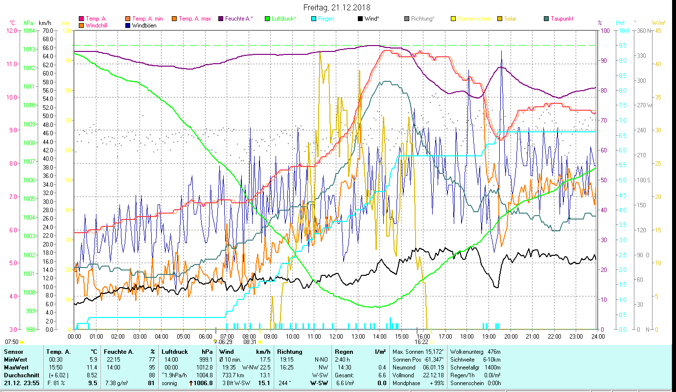Image resolution: width=676 pixels, height=392 pixels.
Task: Click the green Luftdruck* legend swatch
Action: coord(267,19)
